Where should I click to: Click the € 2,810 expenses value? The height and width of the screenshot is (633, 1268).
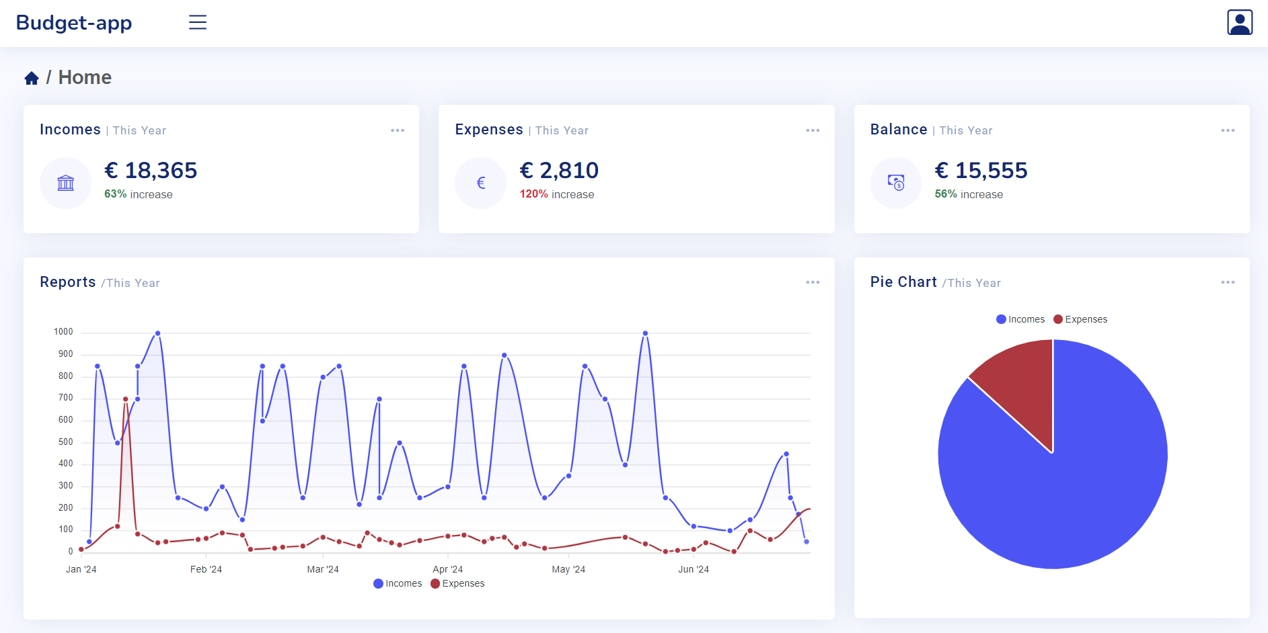[559, 171]
